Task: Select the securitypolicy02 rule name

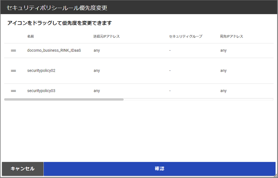Action: pos(41,71)
